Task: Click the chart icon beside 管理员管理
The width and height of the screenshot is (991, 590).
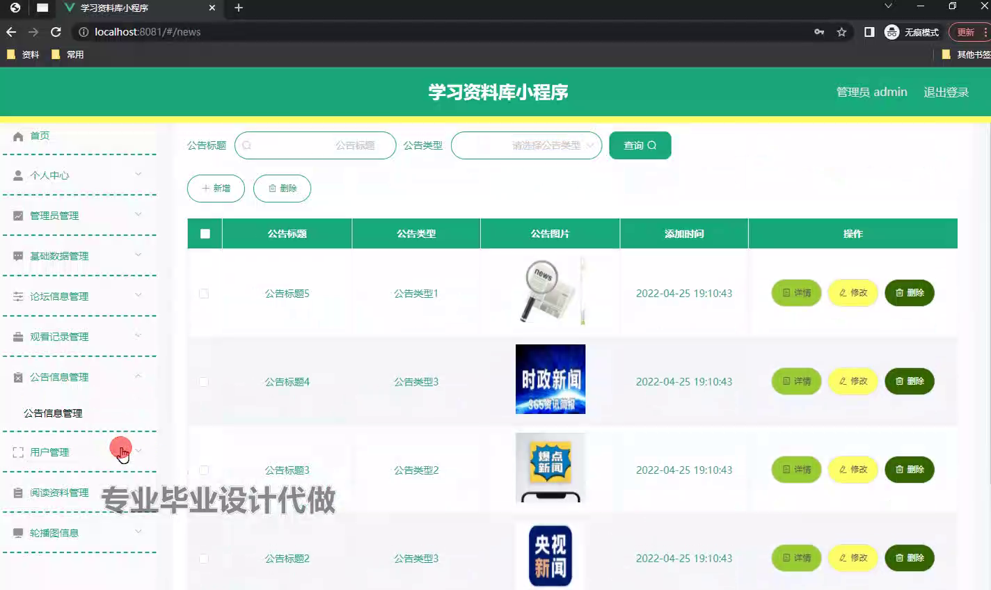Action: tap(18, 216)
